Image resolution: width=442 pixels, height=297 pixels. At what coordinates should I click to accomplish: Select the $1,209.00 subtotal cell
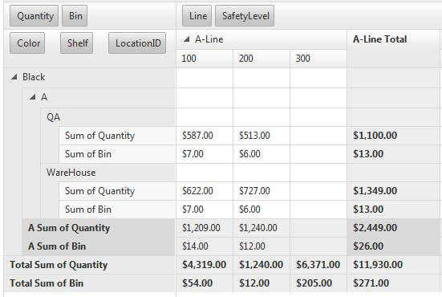[205, 228]
